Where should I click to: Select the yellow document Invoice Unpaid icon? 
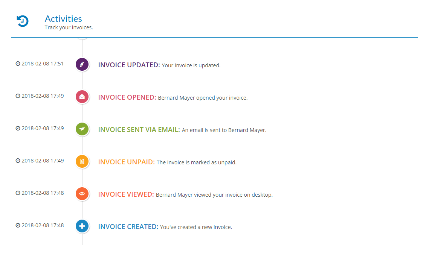tap(82, 161)
